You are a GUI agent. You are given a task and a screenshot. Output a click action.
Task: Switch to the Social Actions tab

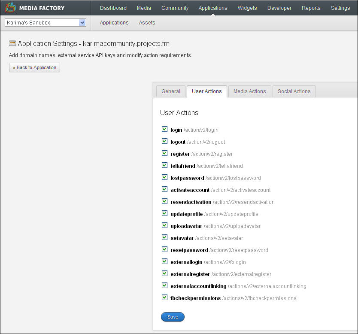click(294, 91)
